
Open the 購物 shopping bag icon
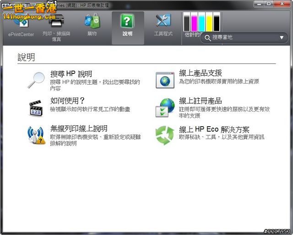tap(92, 21)
